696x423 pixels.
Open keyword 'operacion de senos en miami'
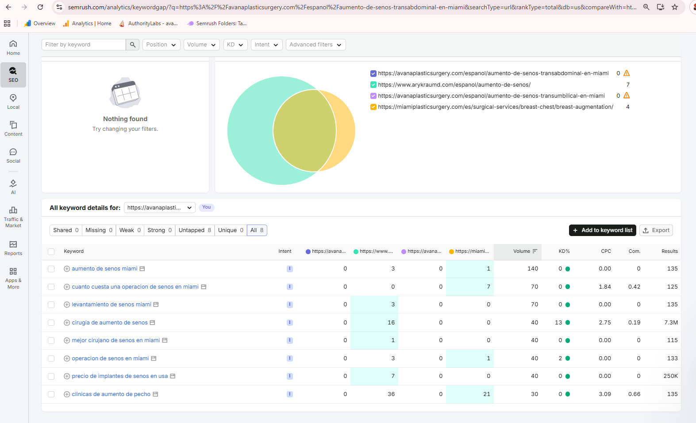pos(110,358)
